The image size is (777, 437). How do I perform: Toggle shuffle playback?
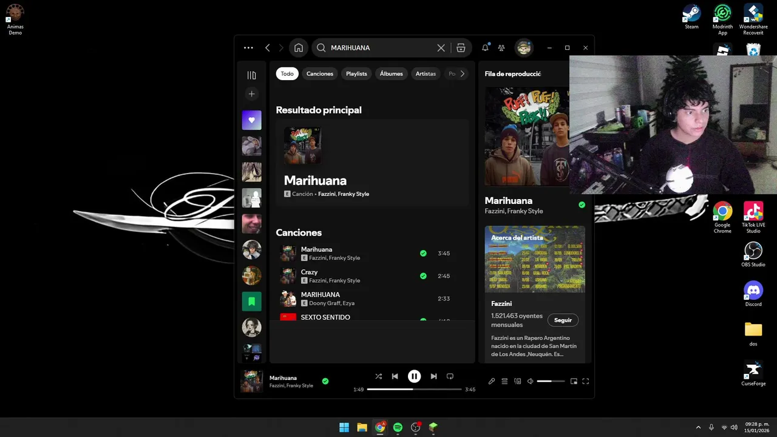[378, 376]
